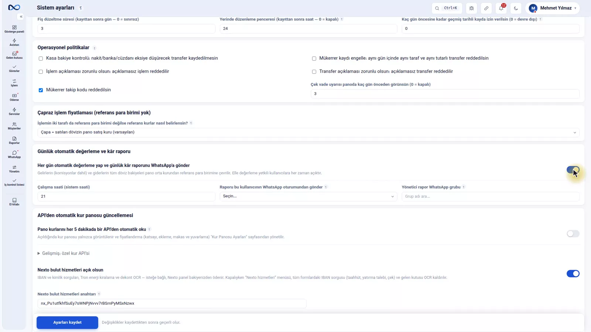Screen dimensions: 591x332
Task: Open the Yönetim management menu
Action: 14,169
